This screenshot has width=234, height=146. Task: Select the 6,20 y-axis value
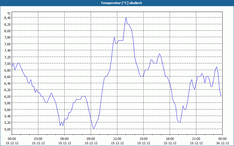click(8, 90)
